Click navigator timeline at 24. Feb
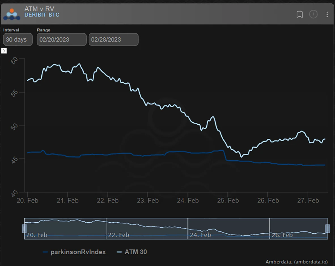The width and height of the screenshot is (335, 266). coord(200,235)
